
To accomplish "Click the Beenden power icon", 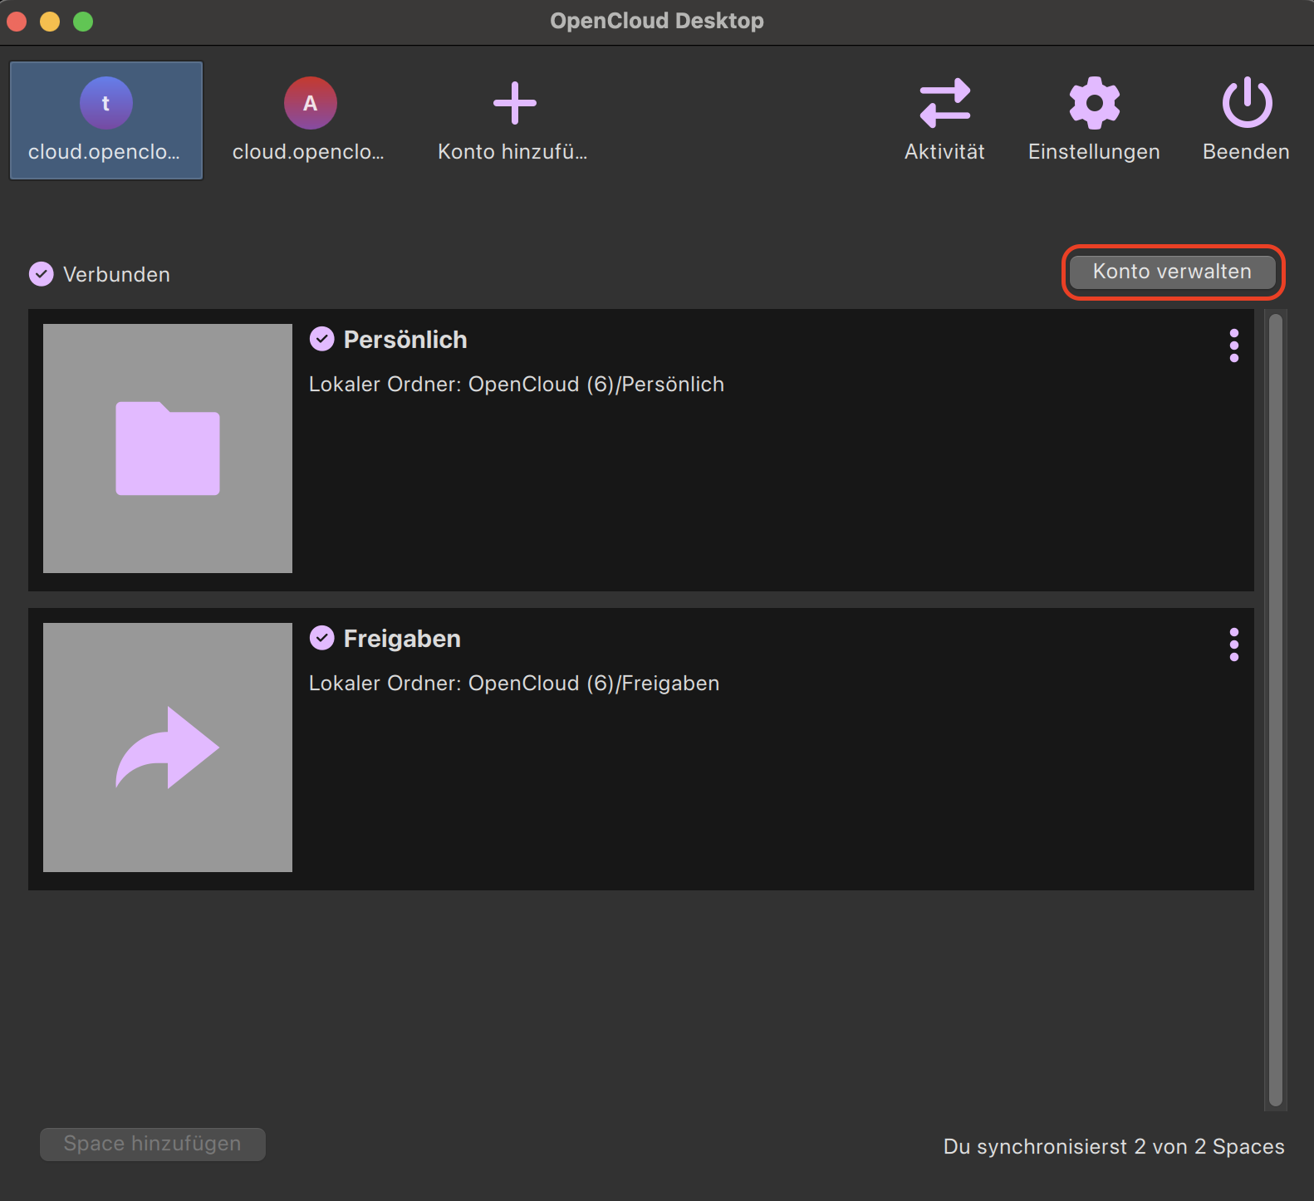I will coord(1247,103).
